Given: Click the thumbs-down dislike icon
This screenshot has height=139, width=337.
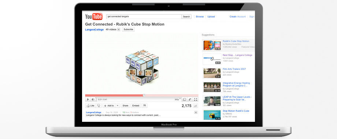Looking at the screenshot, I should coord(99,106).
